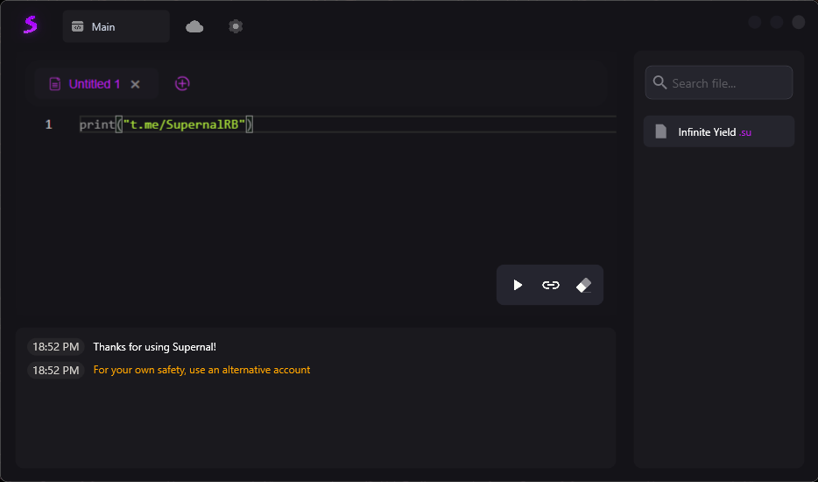Click the attach link icon
The image size is (818, 482).
[x=550, y=285]
